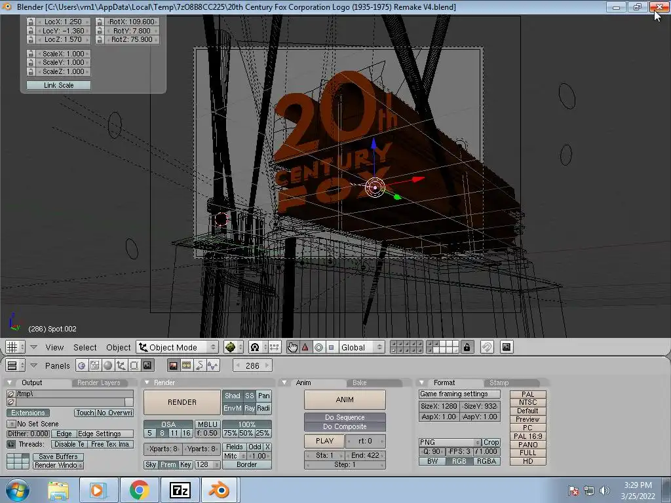The image size is (671, 503).
Task: Switch to the Stamp tab
Action: (x=499, y=382)
